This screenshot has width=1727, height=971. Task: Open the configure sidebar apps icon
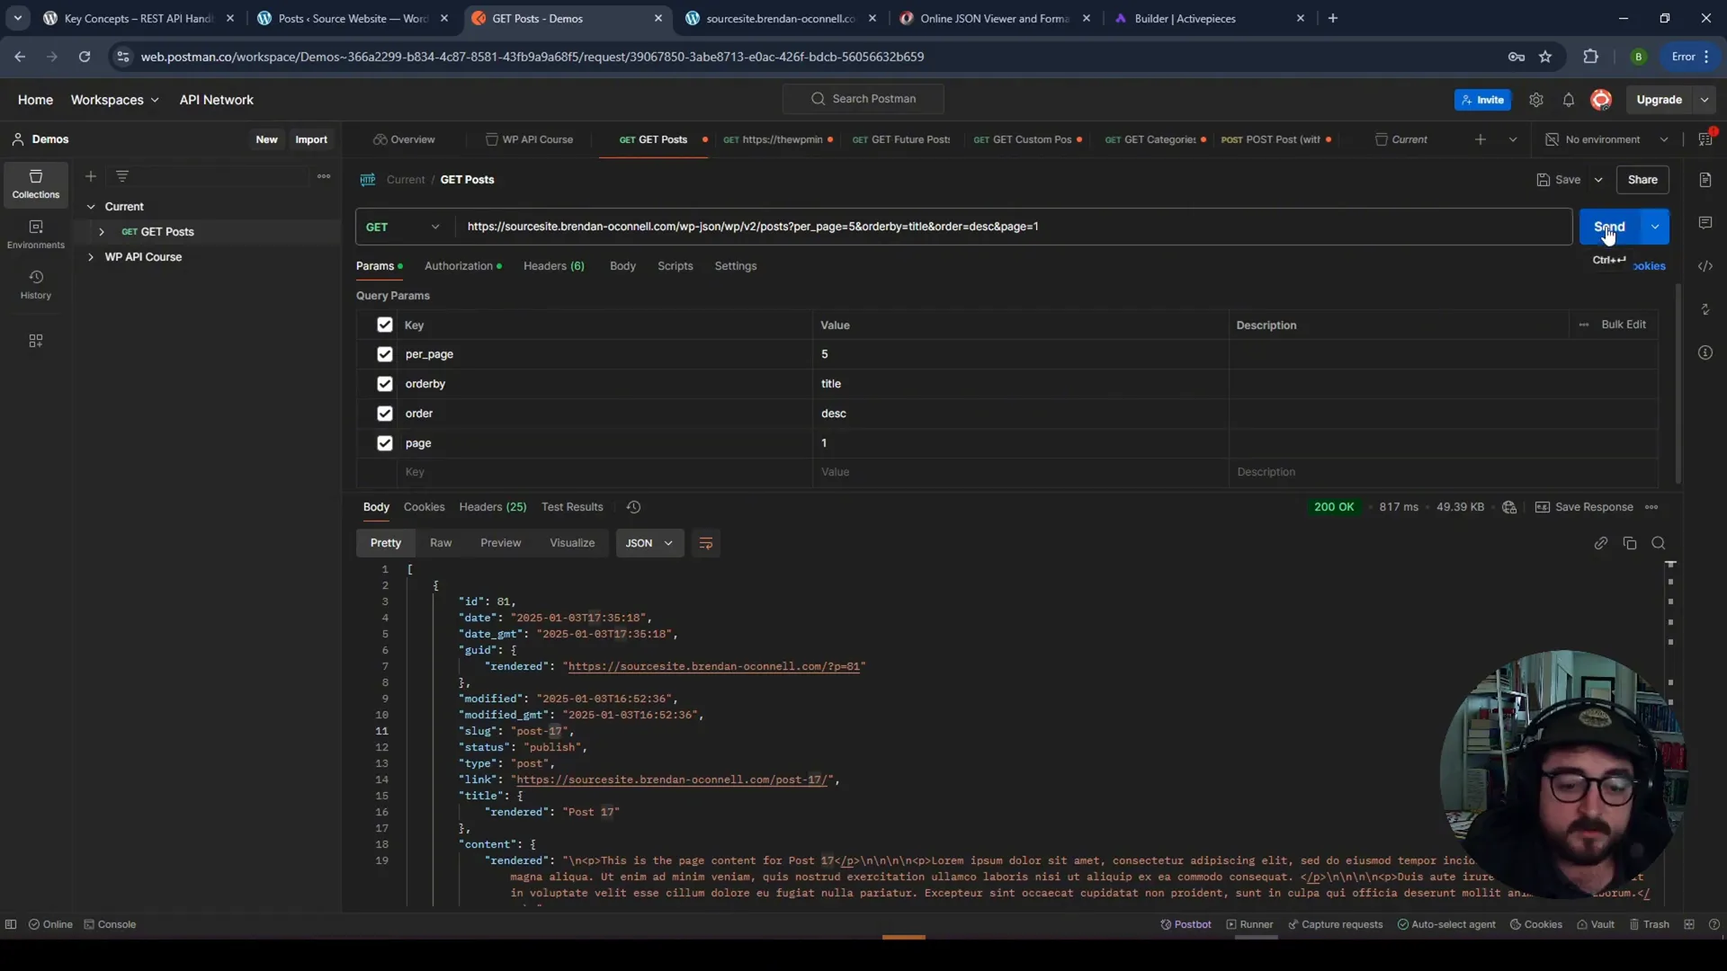[x=36, y=341]
